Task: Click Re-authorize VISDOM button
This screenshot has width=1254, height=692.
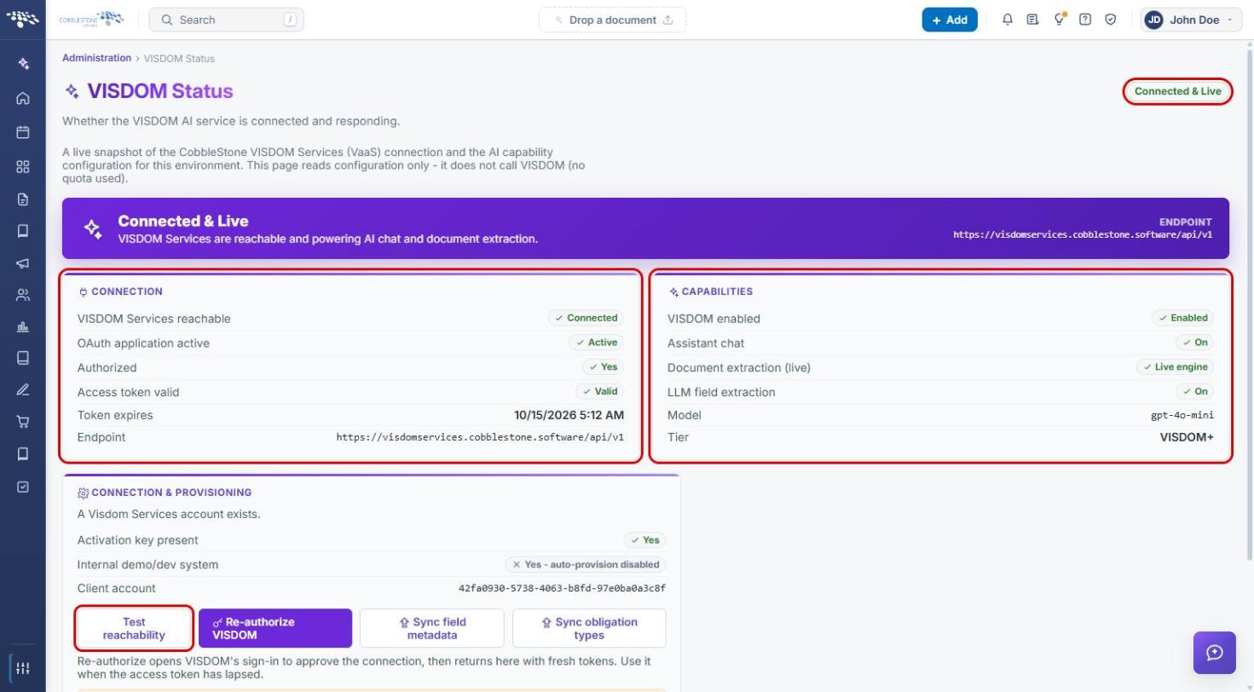Action: pyautogui.click(x=275, y=628)
